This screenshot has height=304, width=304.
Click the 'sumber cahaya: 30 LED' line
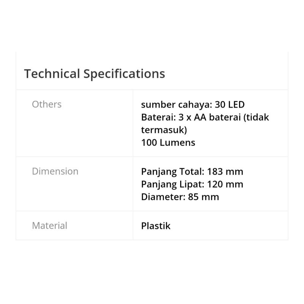(x=193, y=104)
